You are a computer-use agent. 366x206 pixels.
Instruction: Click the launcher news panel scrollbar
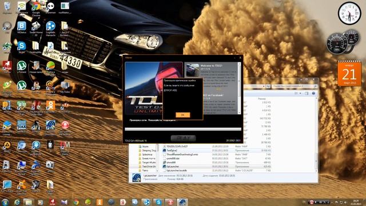coord(239,88)
